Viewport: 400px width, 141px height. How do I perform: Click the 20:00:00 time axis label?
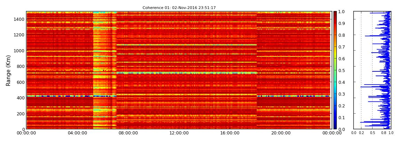[x=281, y=133]
